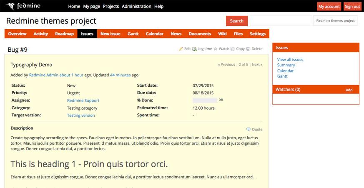Click the '08/18/2015' due date value
This screenshot has width=364, height=188.
(x=203, y=93)
